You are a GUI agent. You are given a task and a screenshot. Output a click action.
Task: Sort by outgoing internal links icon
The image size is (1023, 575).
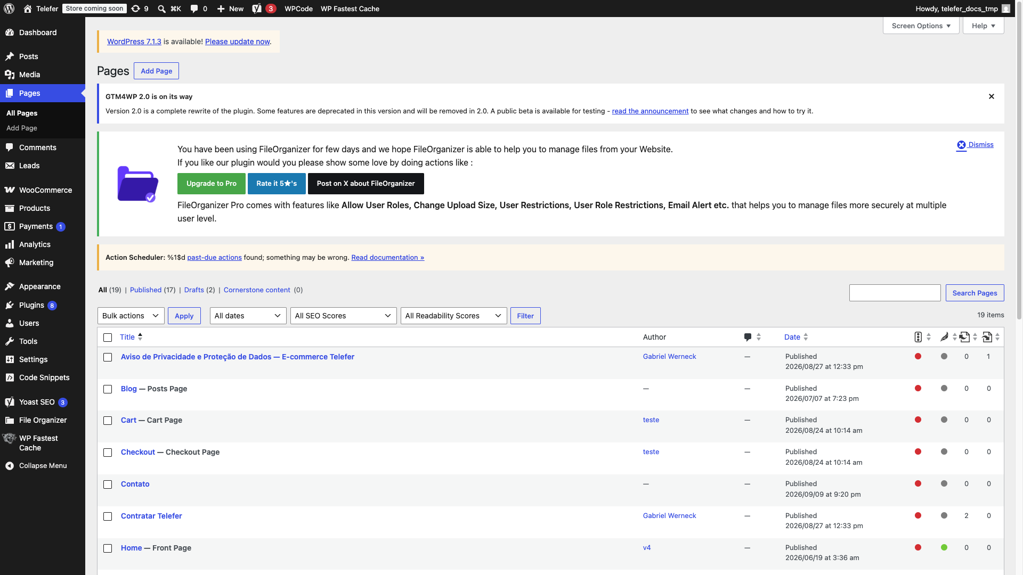coord(968,337)
